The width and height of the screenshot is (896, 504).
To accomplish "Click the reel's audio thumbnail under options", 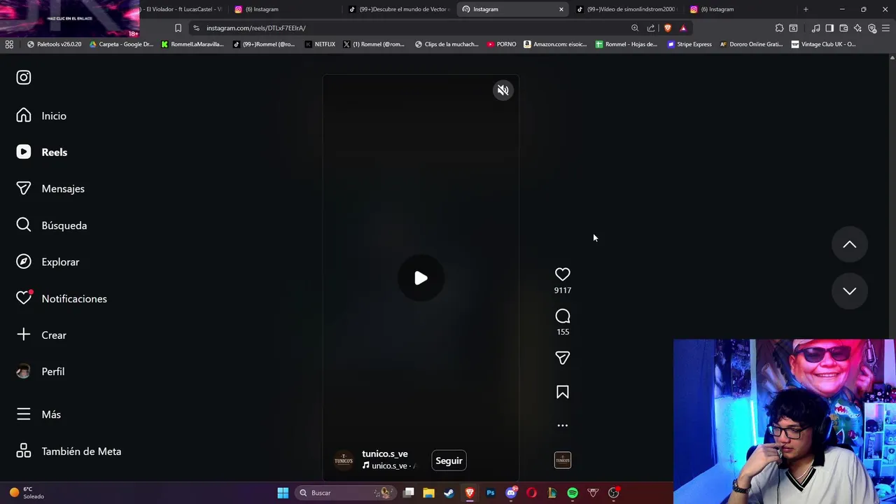I will click(x=562, y=460).
